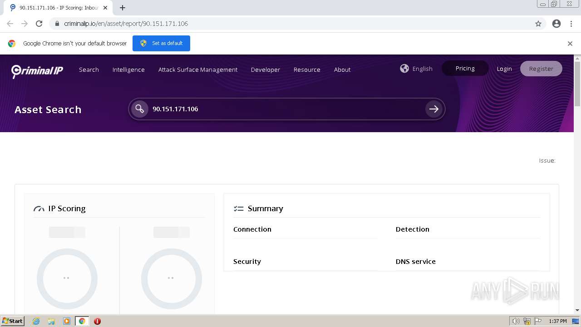Viewport: 581px width, 327px height.
Task: Open Internet Explorer from the taskbar
Action: [36, 321]
